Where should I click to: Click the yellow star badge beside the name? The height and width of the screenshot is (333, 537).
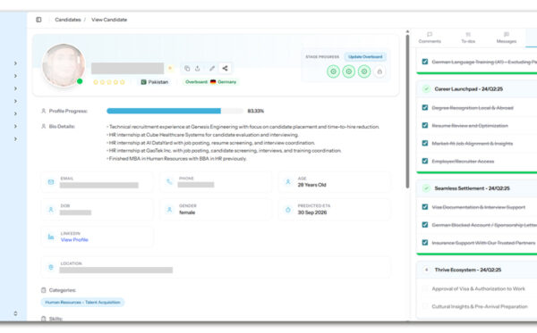click(170, 69)
